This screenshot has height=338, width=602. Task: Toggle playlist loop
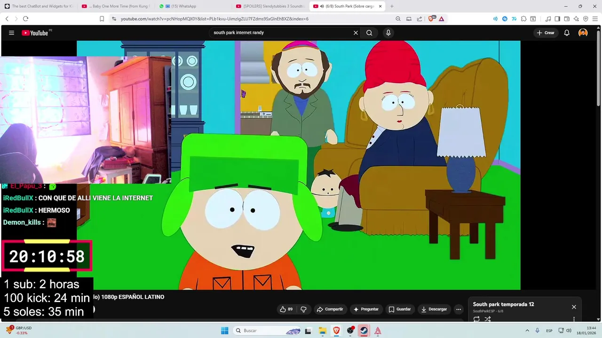[x=476, y=319]
